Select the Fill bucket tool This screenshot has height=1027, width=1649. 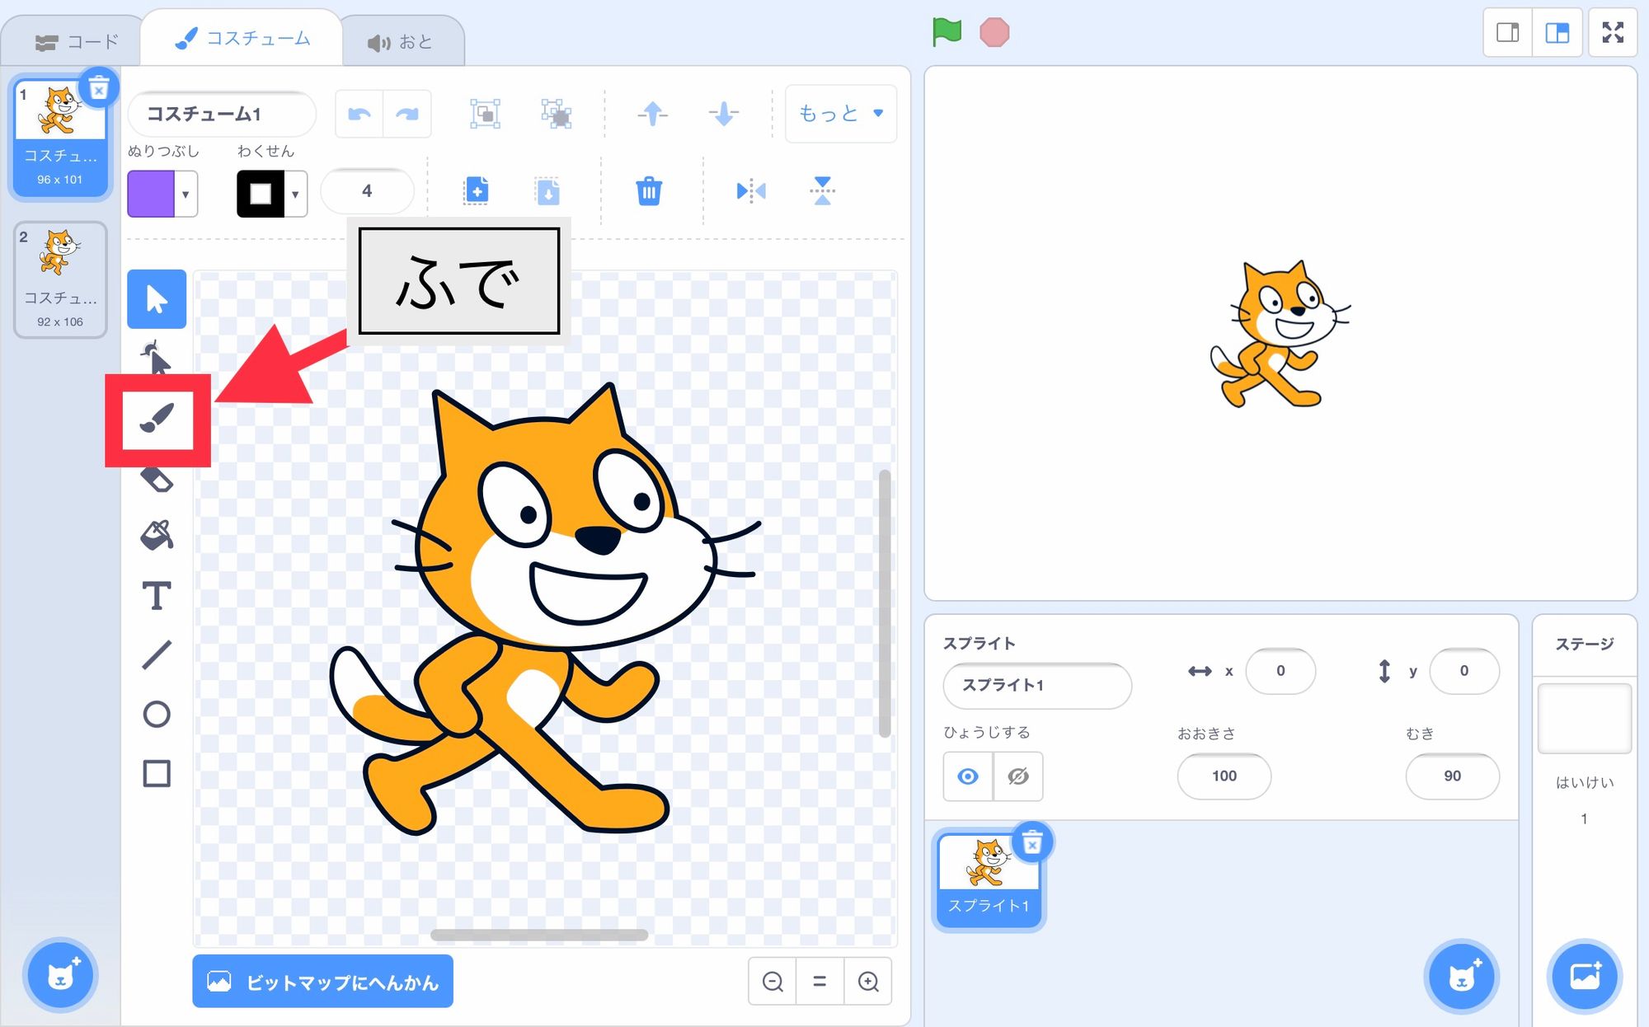(x=157, y=536)
